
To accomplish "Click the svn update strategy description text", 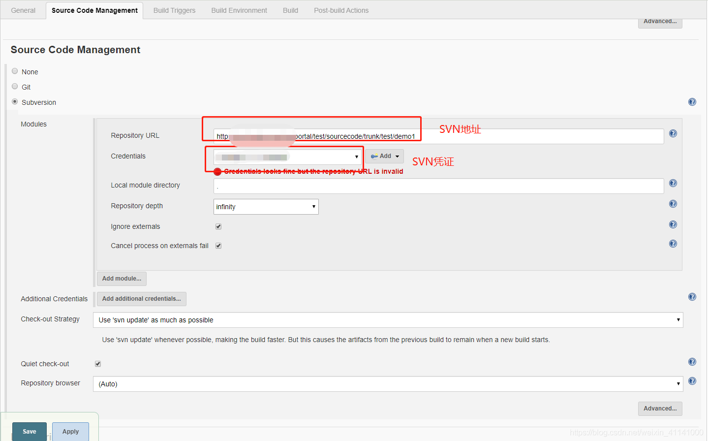I will (326, 340).
